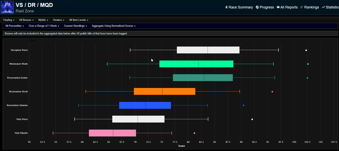Screen dimensions: 339x151
Task: Click the Zoom label above chart
Action: pyautogui.click(x=33, y=40)
